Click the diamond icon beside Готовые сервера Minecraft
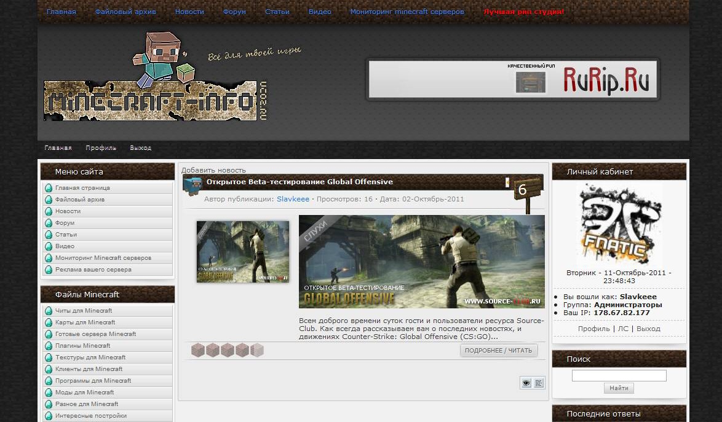 point(49,334)
